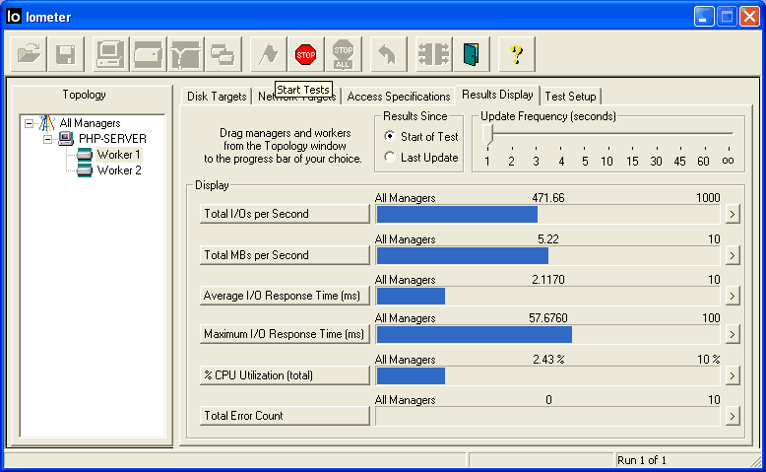Exit Iometer using the door icon
766x472 pixels.
point(471,54)
